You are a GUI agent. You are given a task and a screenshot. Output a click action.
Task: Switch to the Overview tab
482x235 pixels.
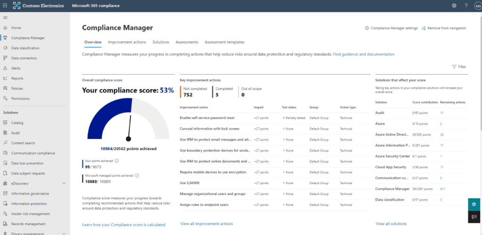click(93, 42)
